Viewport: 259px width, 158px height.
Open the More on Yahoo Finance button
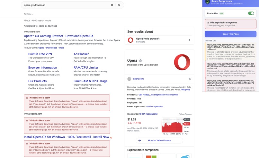(159, 141)
